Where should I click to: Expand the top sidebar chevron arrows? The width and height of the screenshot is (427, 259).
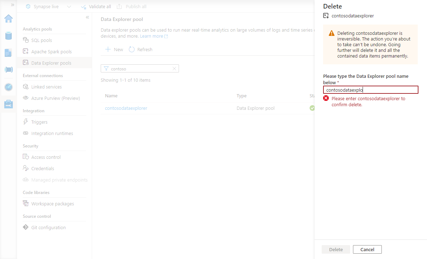click(x=13, y=5)
